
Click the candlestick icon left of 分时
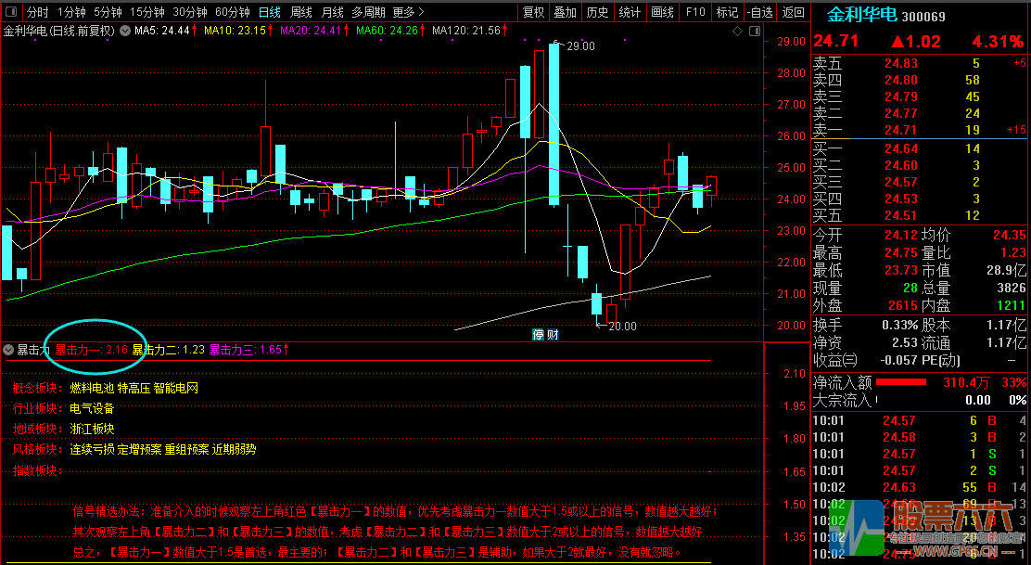pos(11,12)
